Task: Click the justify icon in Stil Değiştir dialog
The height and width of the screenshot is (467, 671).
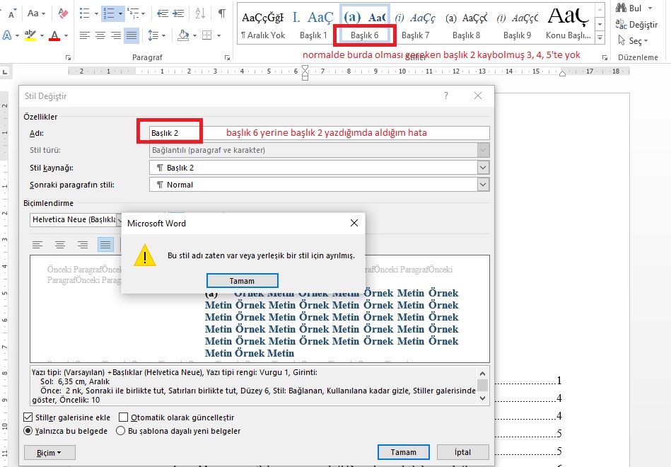Action: pos(105,245)
